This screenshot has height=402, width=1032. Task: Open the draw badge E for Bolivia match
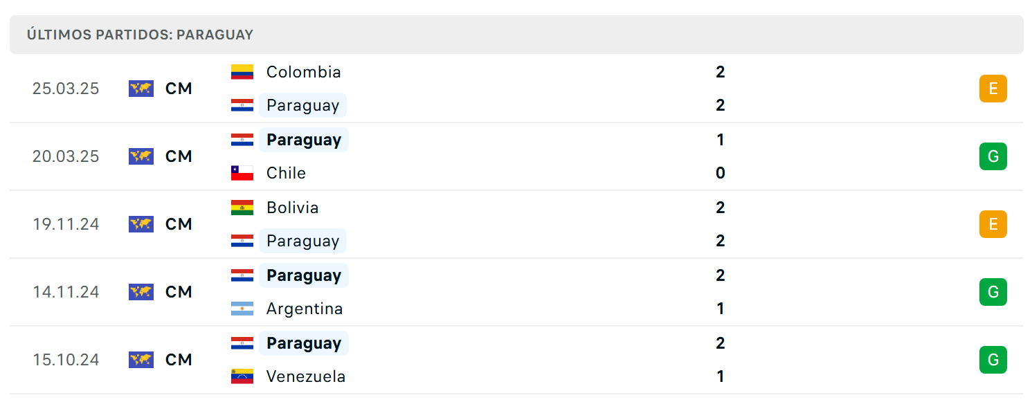(x=993, y=224)
